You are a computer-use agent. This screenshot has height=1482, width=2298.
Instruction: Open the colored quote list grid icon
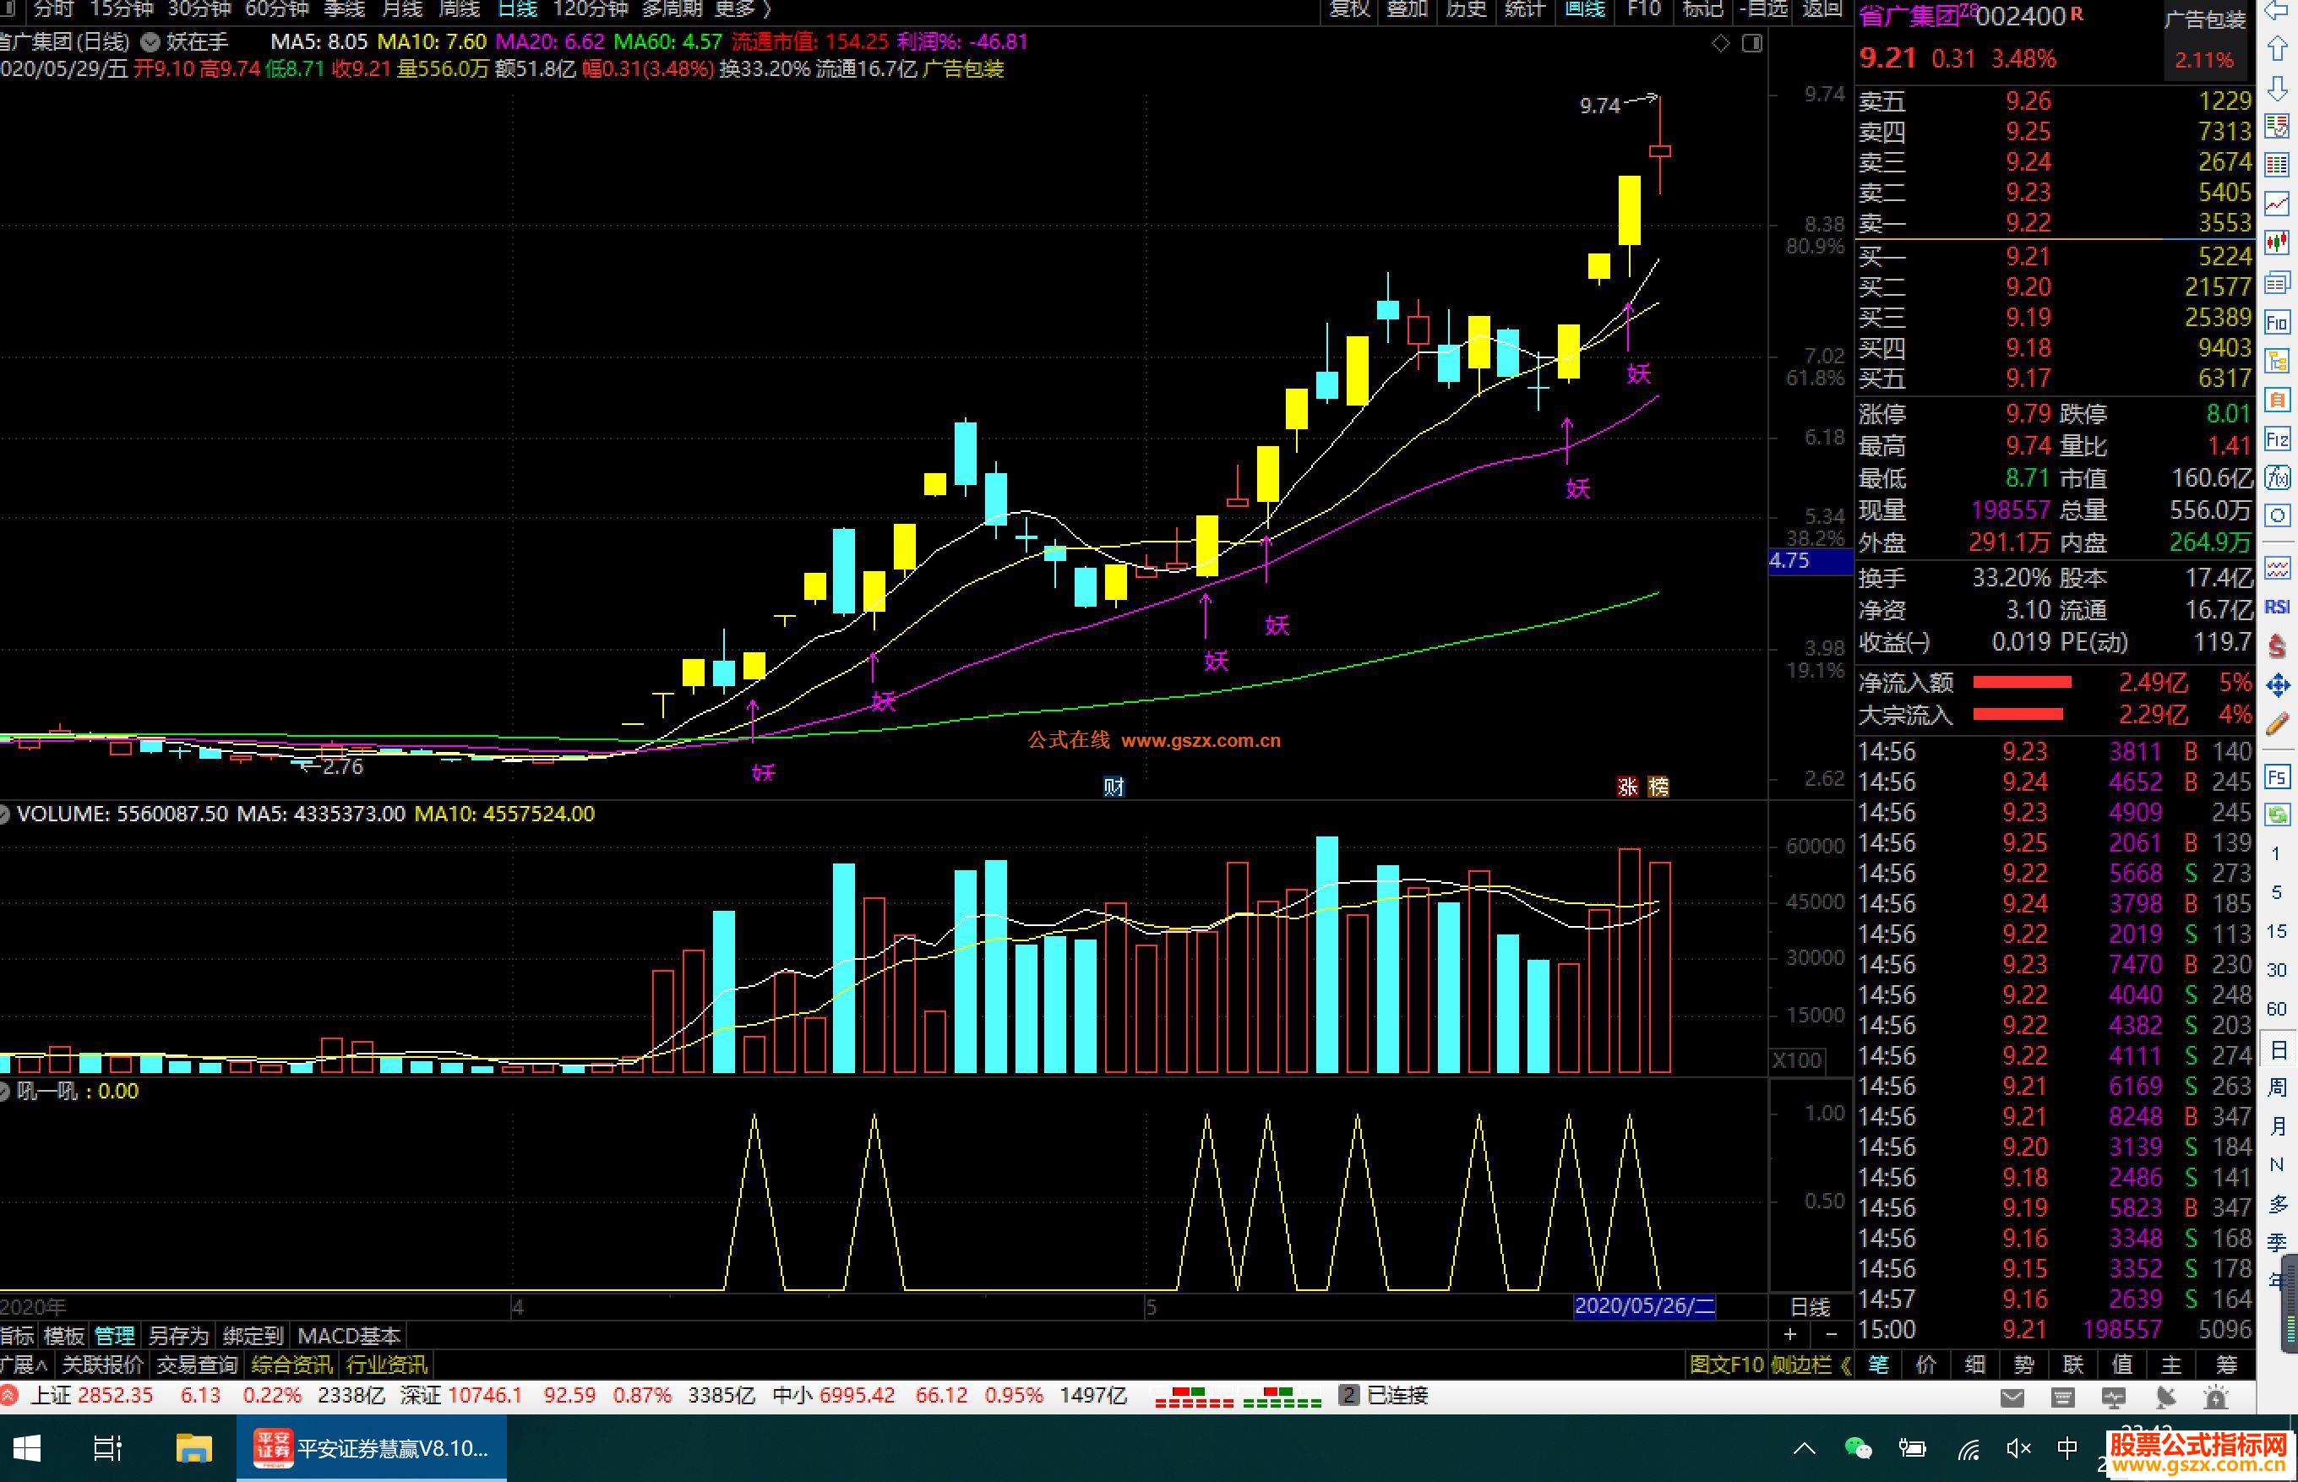point(2277,165)
